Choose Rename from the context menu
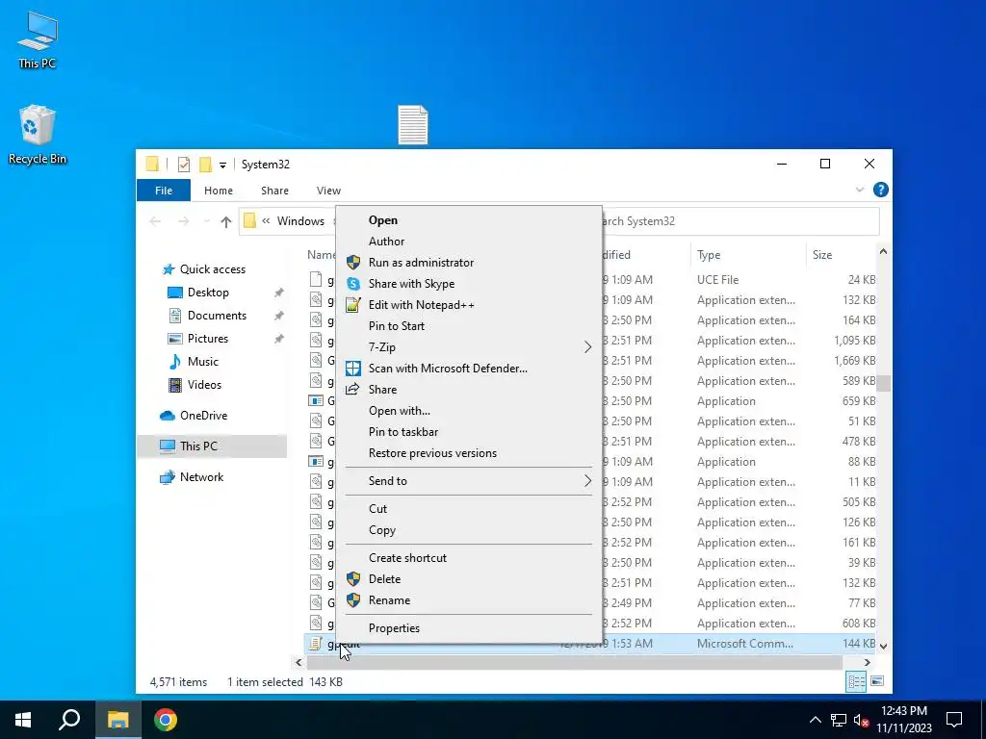Image resolution: width=986 pixels, height=739 pixels. (469, 600)
